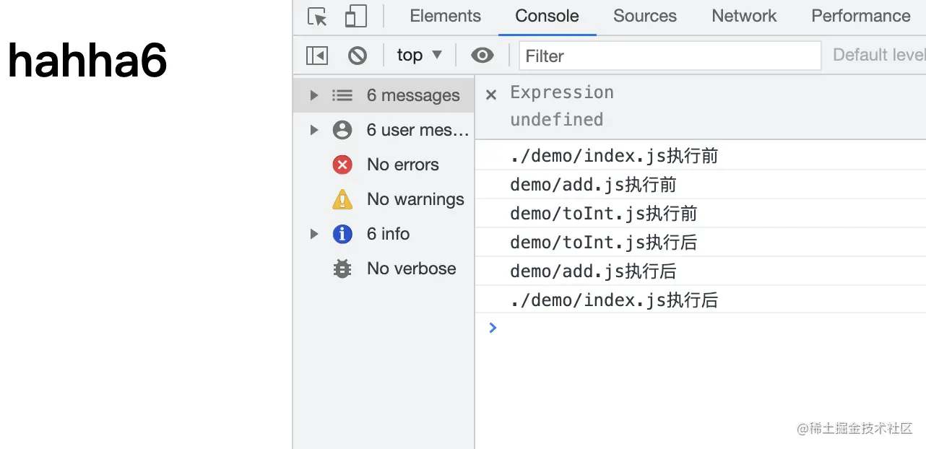Select the verbose bug icon
Screen dimensions: 926x449
coord(342,269)
